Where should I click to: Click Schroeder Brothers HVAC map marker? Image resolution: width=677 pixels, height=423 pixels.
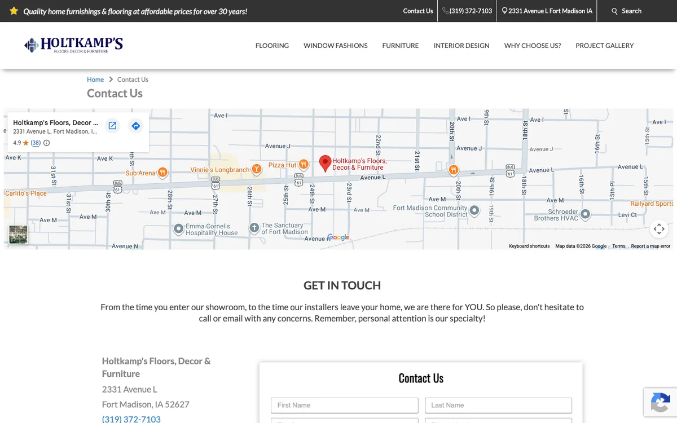(x=586, y=214)
